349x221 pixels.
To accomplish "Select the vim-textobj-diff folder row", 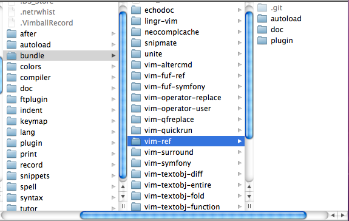I will pyautogui.click(x=186, y=174).
